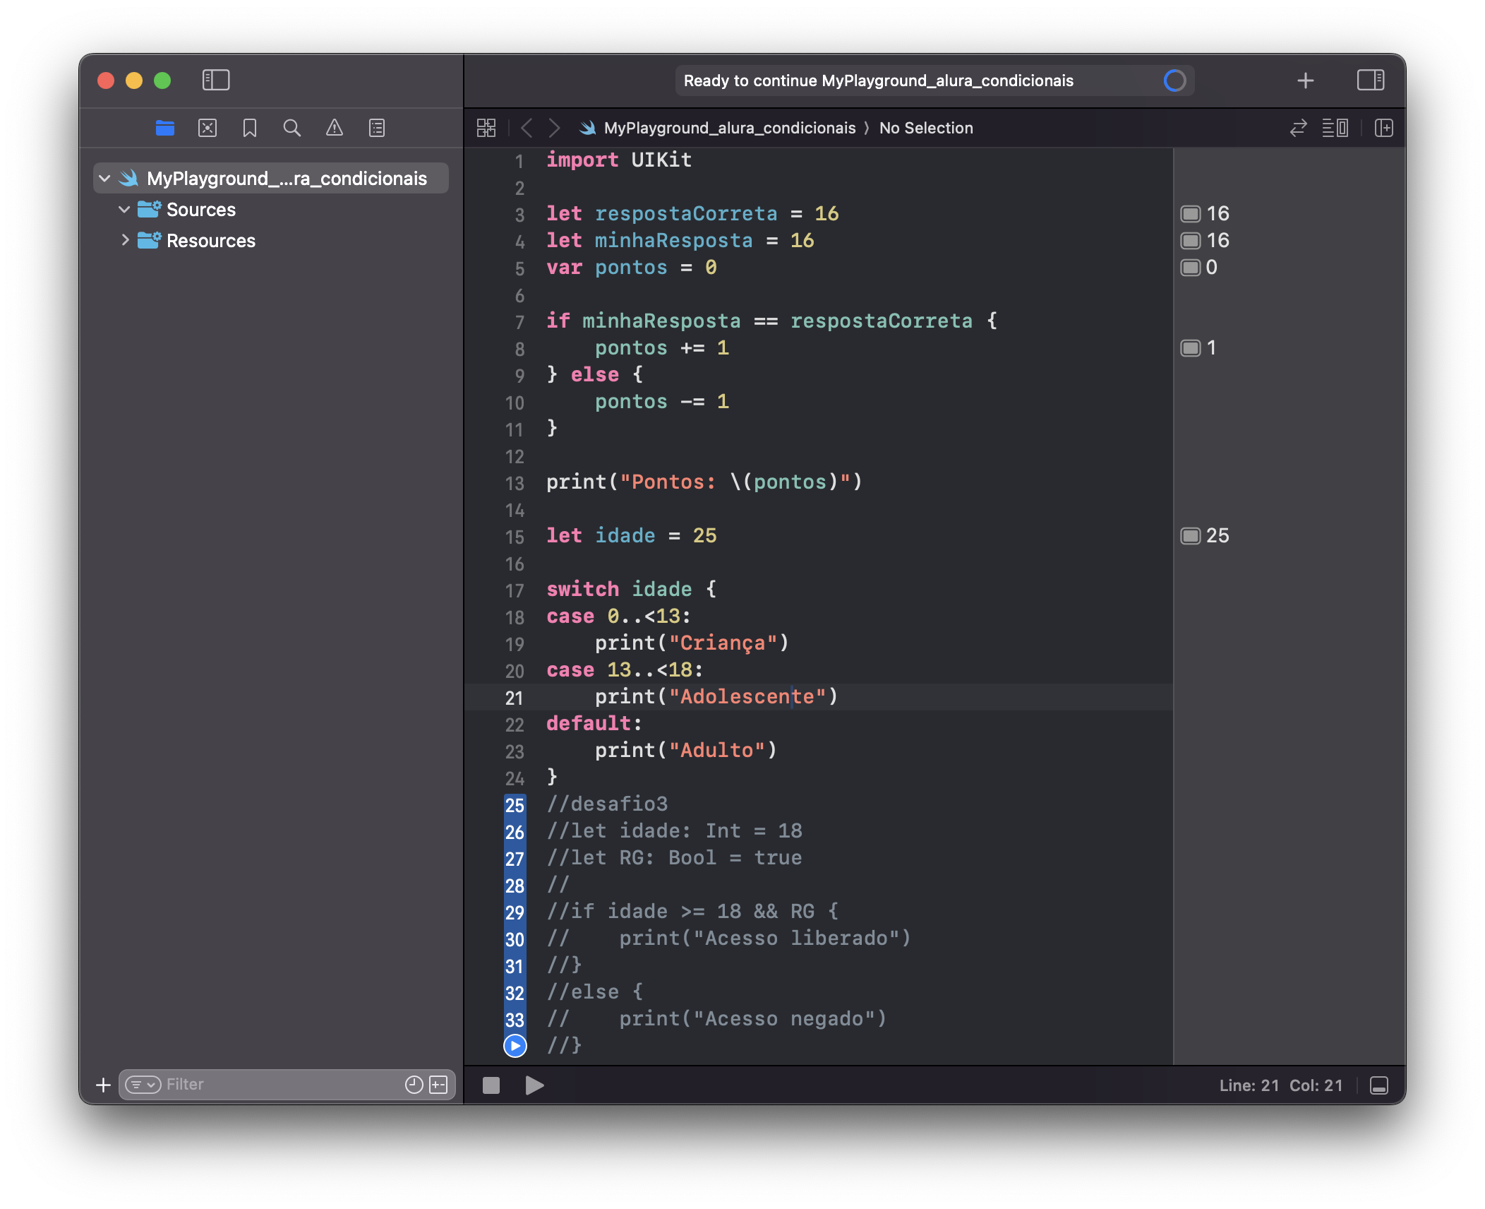Screen dimensions: 1485x1209
Task: Click the activity status bar text
Action: click(x=879, y=81)
